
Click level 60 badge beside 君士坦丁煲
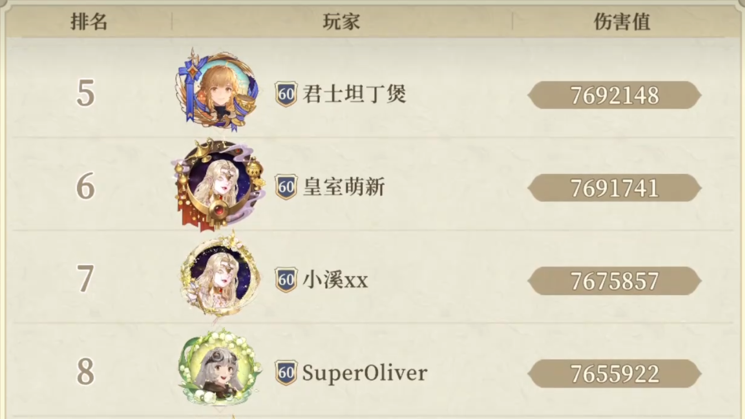tap(286, 94)
